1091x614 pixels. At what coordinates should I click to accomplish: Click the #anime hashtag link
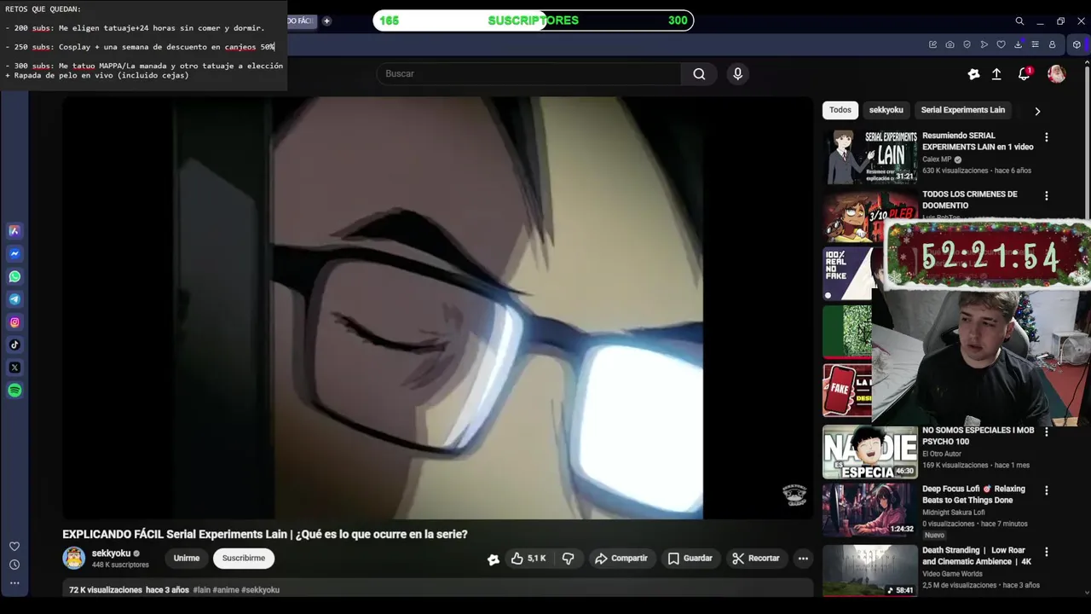click(226, 590)
